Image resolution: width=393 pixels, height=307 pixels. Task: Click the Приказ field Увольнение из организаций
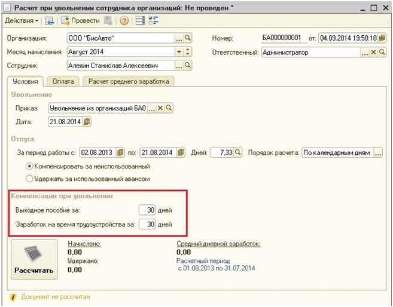click(98, 108)
